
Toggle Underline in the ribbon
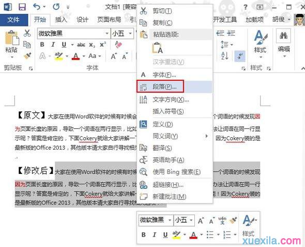point(64,45)
